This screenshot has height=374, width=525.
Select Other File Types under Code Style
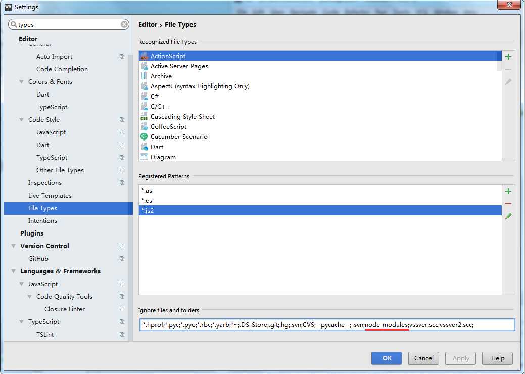click(60, 170)
